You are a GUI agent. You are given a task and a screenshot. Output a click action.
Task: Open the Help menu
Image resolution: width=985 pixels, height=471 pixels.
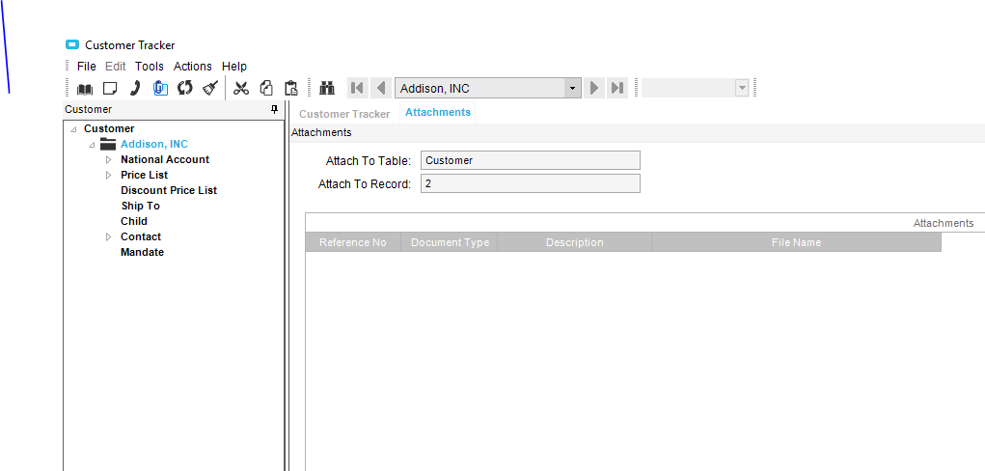(x=234, y=66)
